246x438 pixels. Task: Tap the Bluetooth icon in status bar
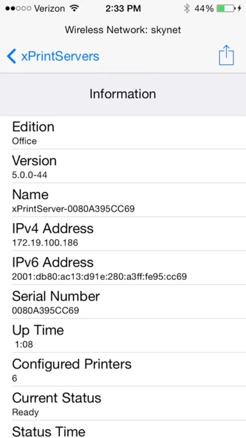click(187, 9)
